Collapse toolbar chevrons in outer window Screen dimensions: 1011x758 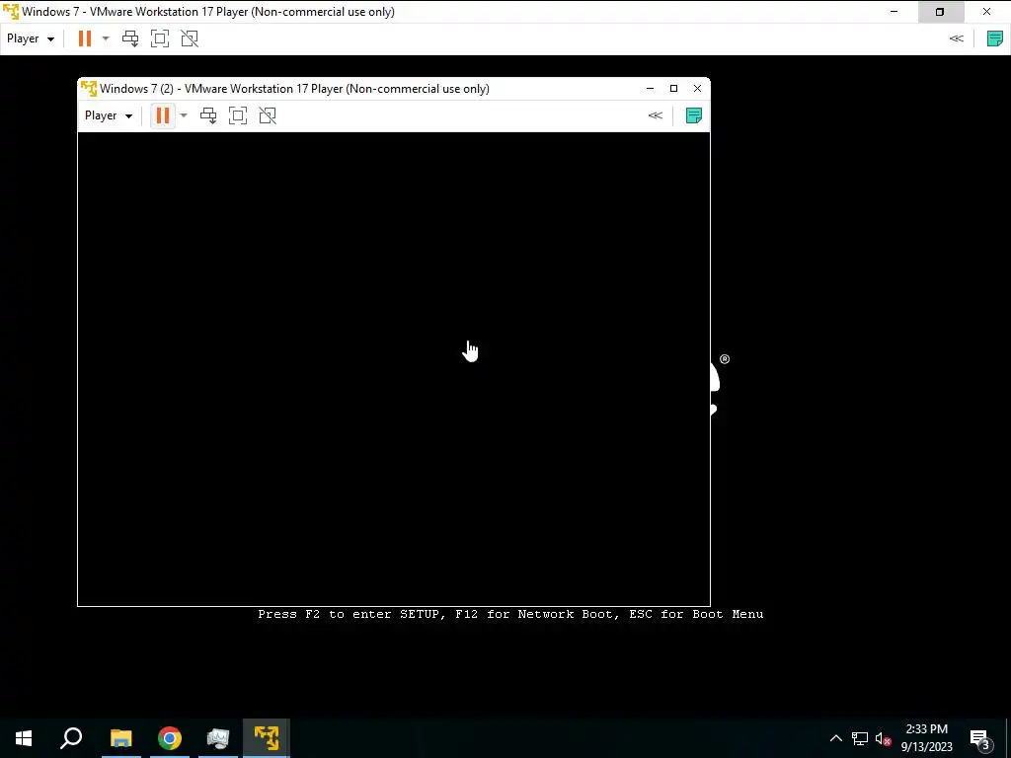[x=956, y=38]
